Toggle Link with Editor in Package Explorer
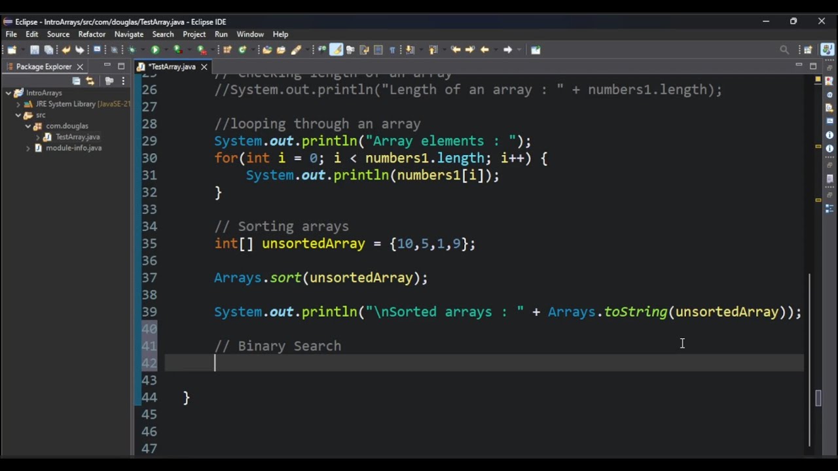Image resolution: width=838 pixels, height=471 pixels. pyautogui.click(x=90, y=81)
